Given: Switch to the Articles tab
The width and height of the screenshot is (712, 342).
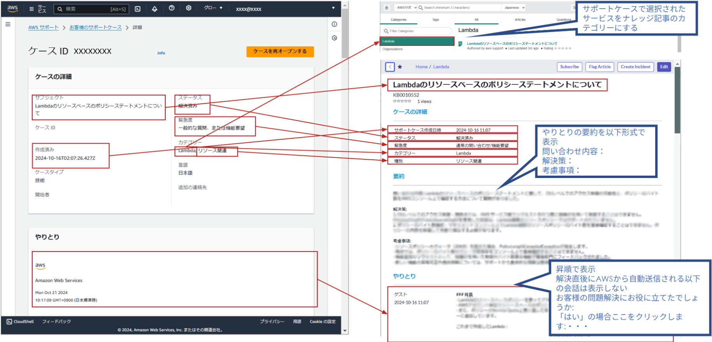Looking at the screenshot, I should 520,19.
